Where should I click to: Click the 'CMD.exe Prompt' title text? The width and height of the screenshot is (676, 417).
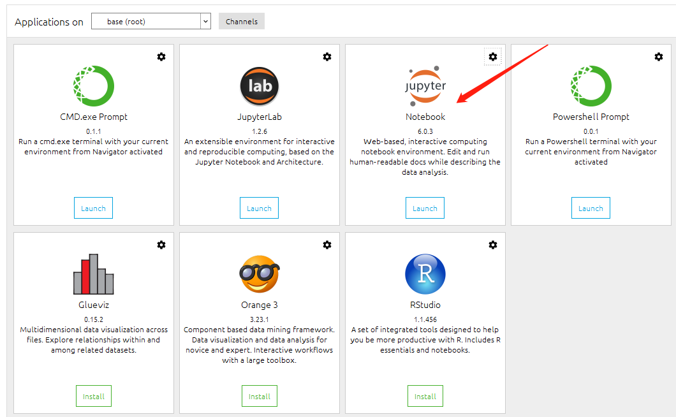[x=94, y=117]
